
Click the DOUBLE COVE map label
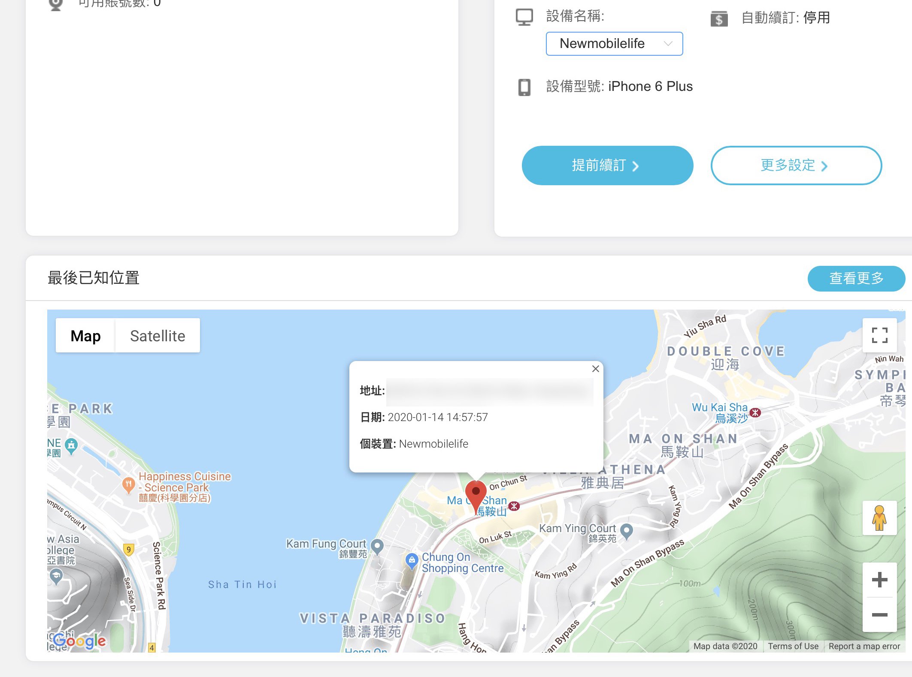pyautogui.click(x=726, y=351)
